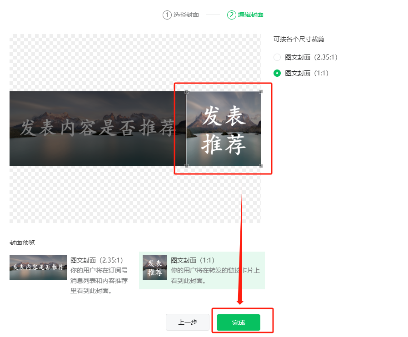408x337 pixels.
Task: Click the 2.35:1 cover preview thumbnail
Action: tap(38, 268)
